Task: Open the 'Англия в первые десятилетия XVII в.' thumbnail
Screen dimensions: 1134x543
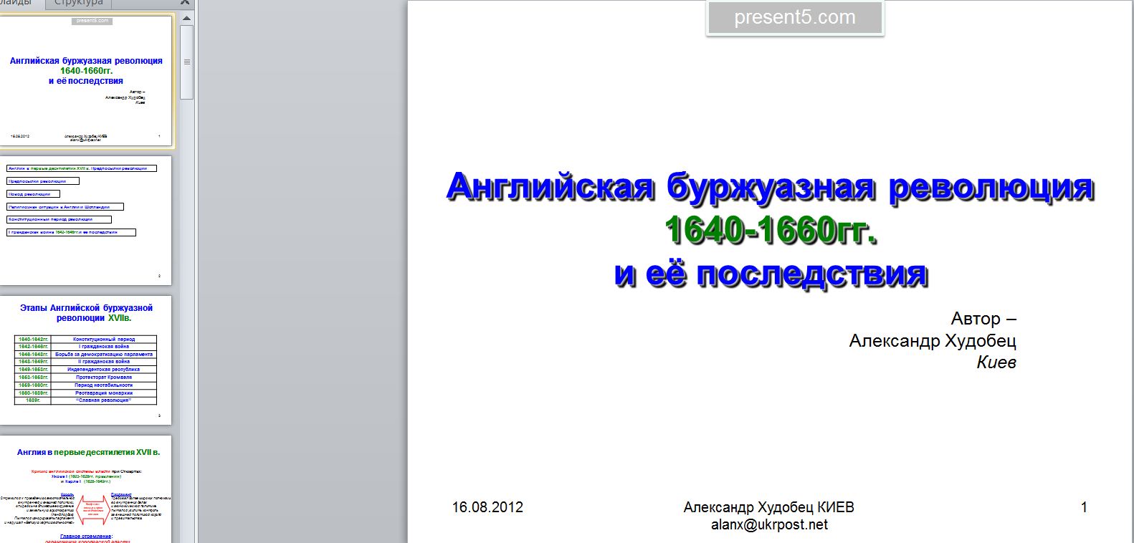Action: point(86,489)
